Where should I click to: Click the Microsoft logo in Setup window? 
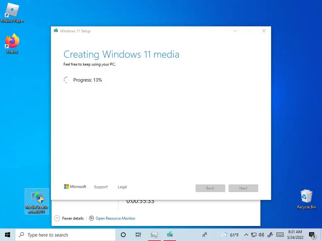click(x=75, y=186)
